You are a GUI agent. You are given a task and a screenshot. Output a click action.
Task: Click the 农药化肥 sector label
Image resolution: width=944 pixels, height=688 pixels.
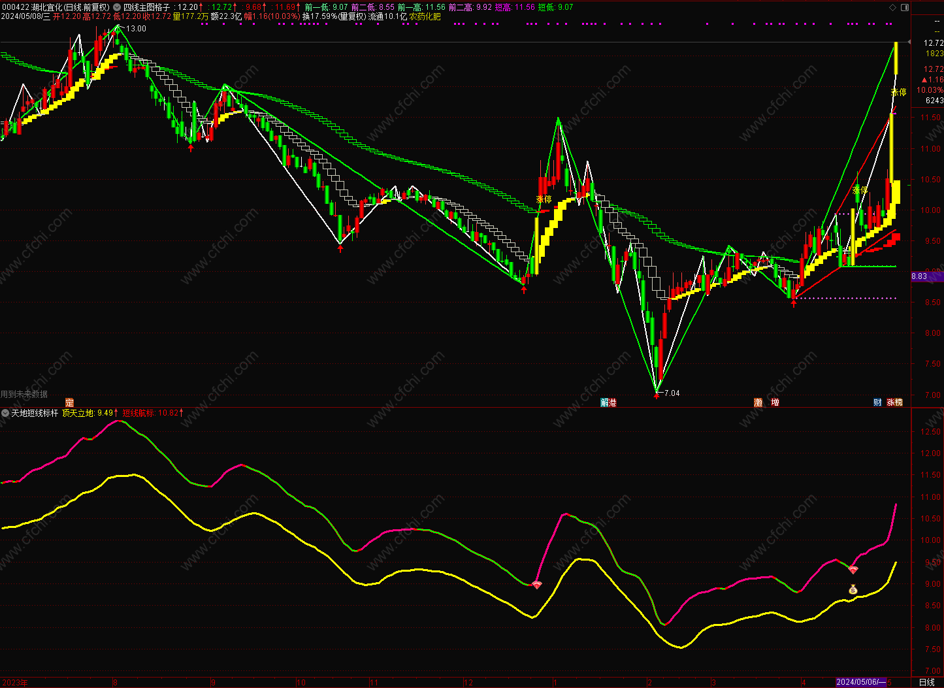[x=425, y=16]
